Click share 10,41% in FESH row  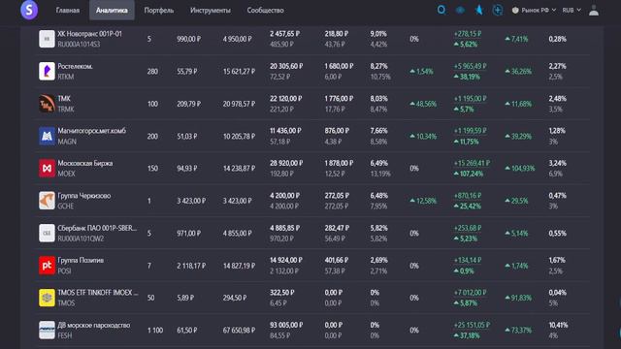click(x=558, y=326)
